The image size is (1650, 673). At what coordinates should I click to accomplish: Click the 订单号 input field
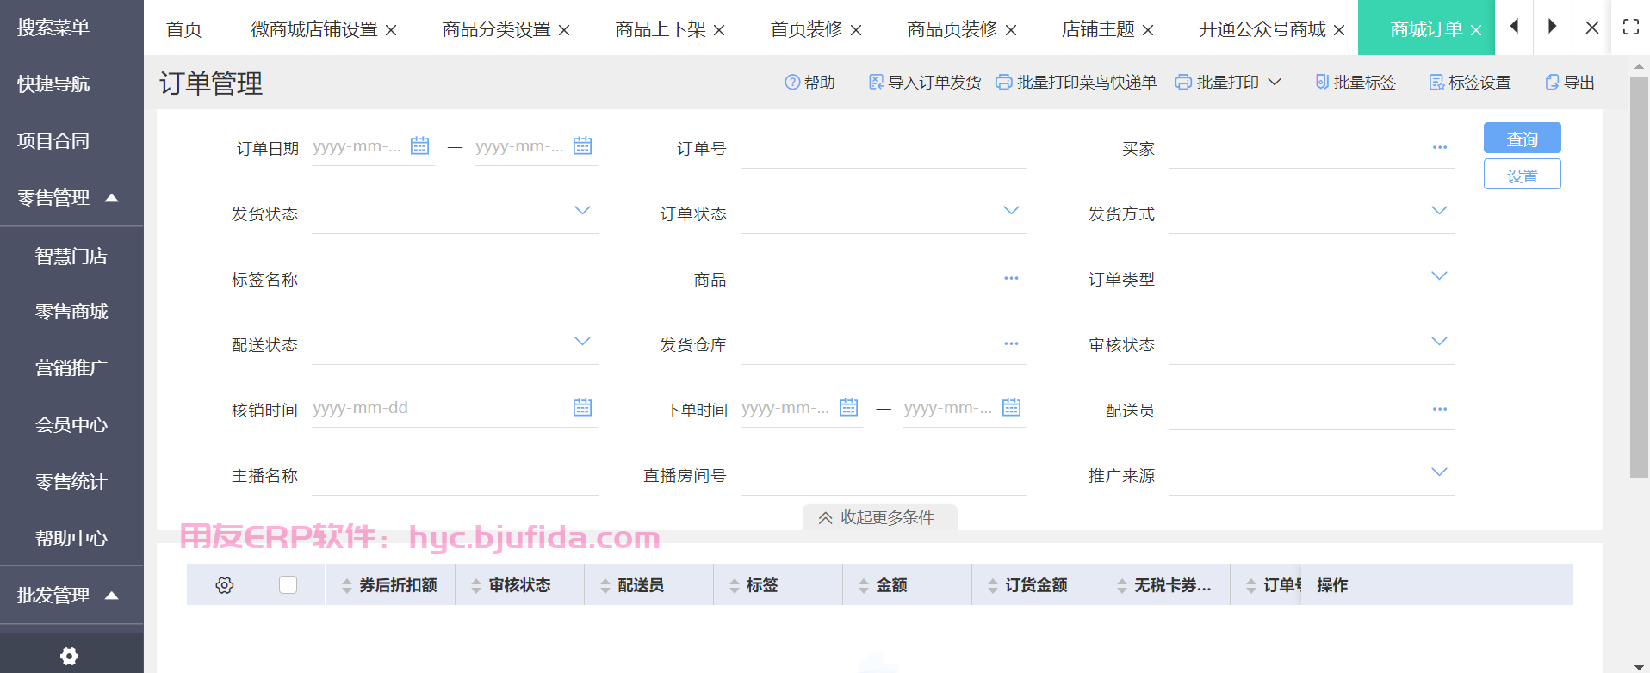pos(883,149)
